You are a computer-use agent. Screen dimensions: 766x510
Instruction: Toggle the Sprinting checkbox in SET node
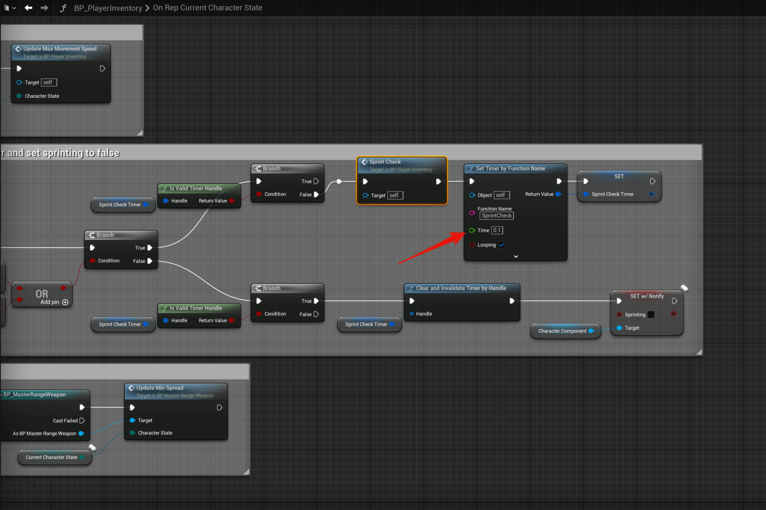tap(651, 314)
